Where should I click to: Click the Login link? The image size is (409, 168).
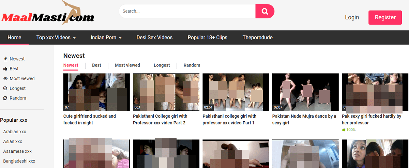(352, 17)
